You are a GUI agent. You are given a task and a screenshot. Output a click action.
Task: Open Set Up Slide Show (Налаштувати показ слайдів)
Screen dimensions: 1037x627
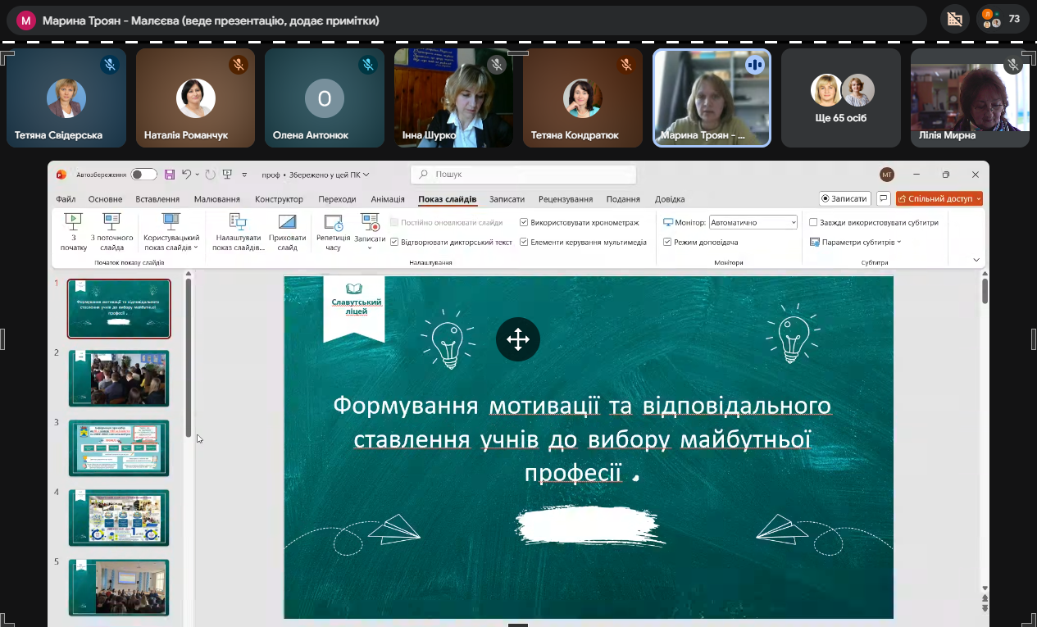click(238, 230)
